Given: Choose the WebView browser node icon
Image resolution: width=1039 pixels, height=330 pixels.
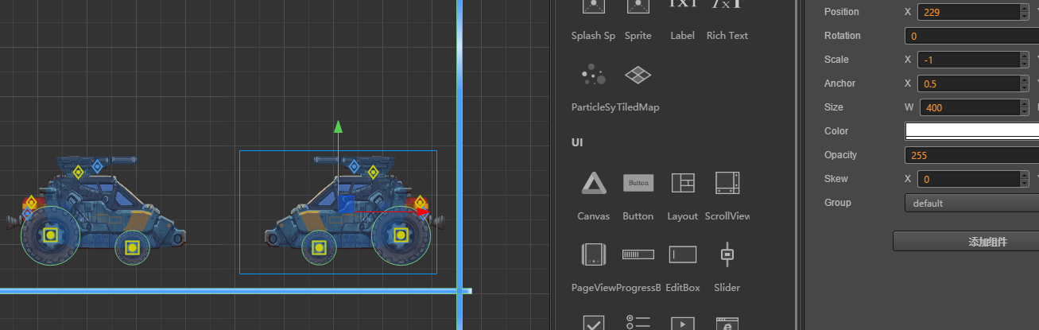Looking at the screenshot, I should click(727, 324).
